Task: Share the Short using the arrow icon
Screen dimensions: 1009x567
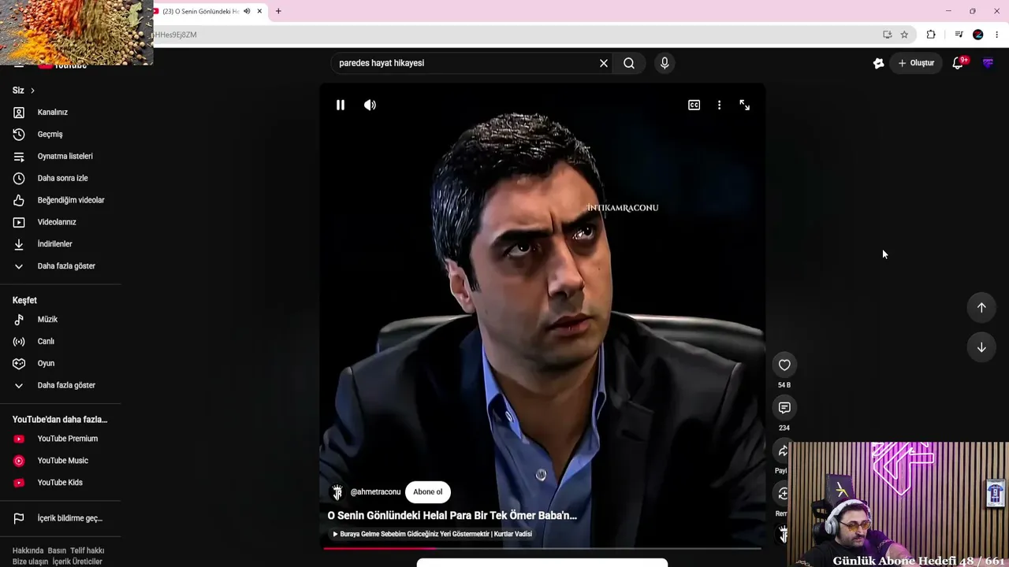Action: (x=784, y=451)
